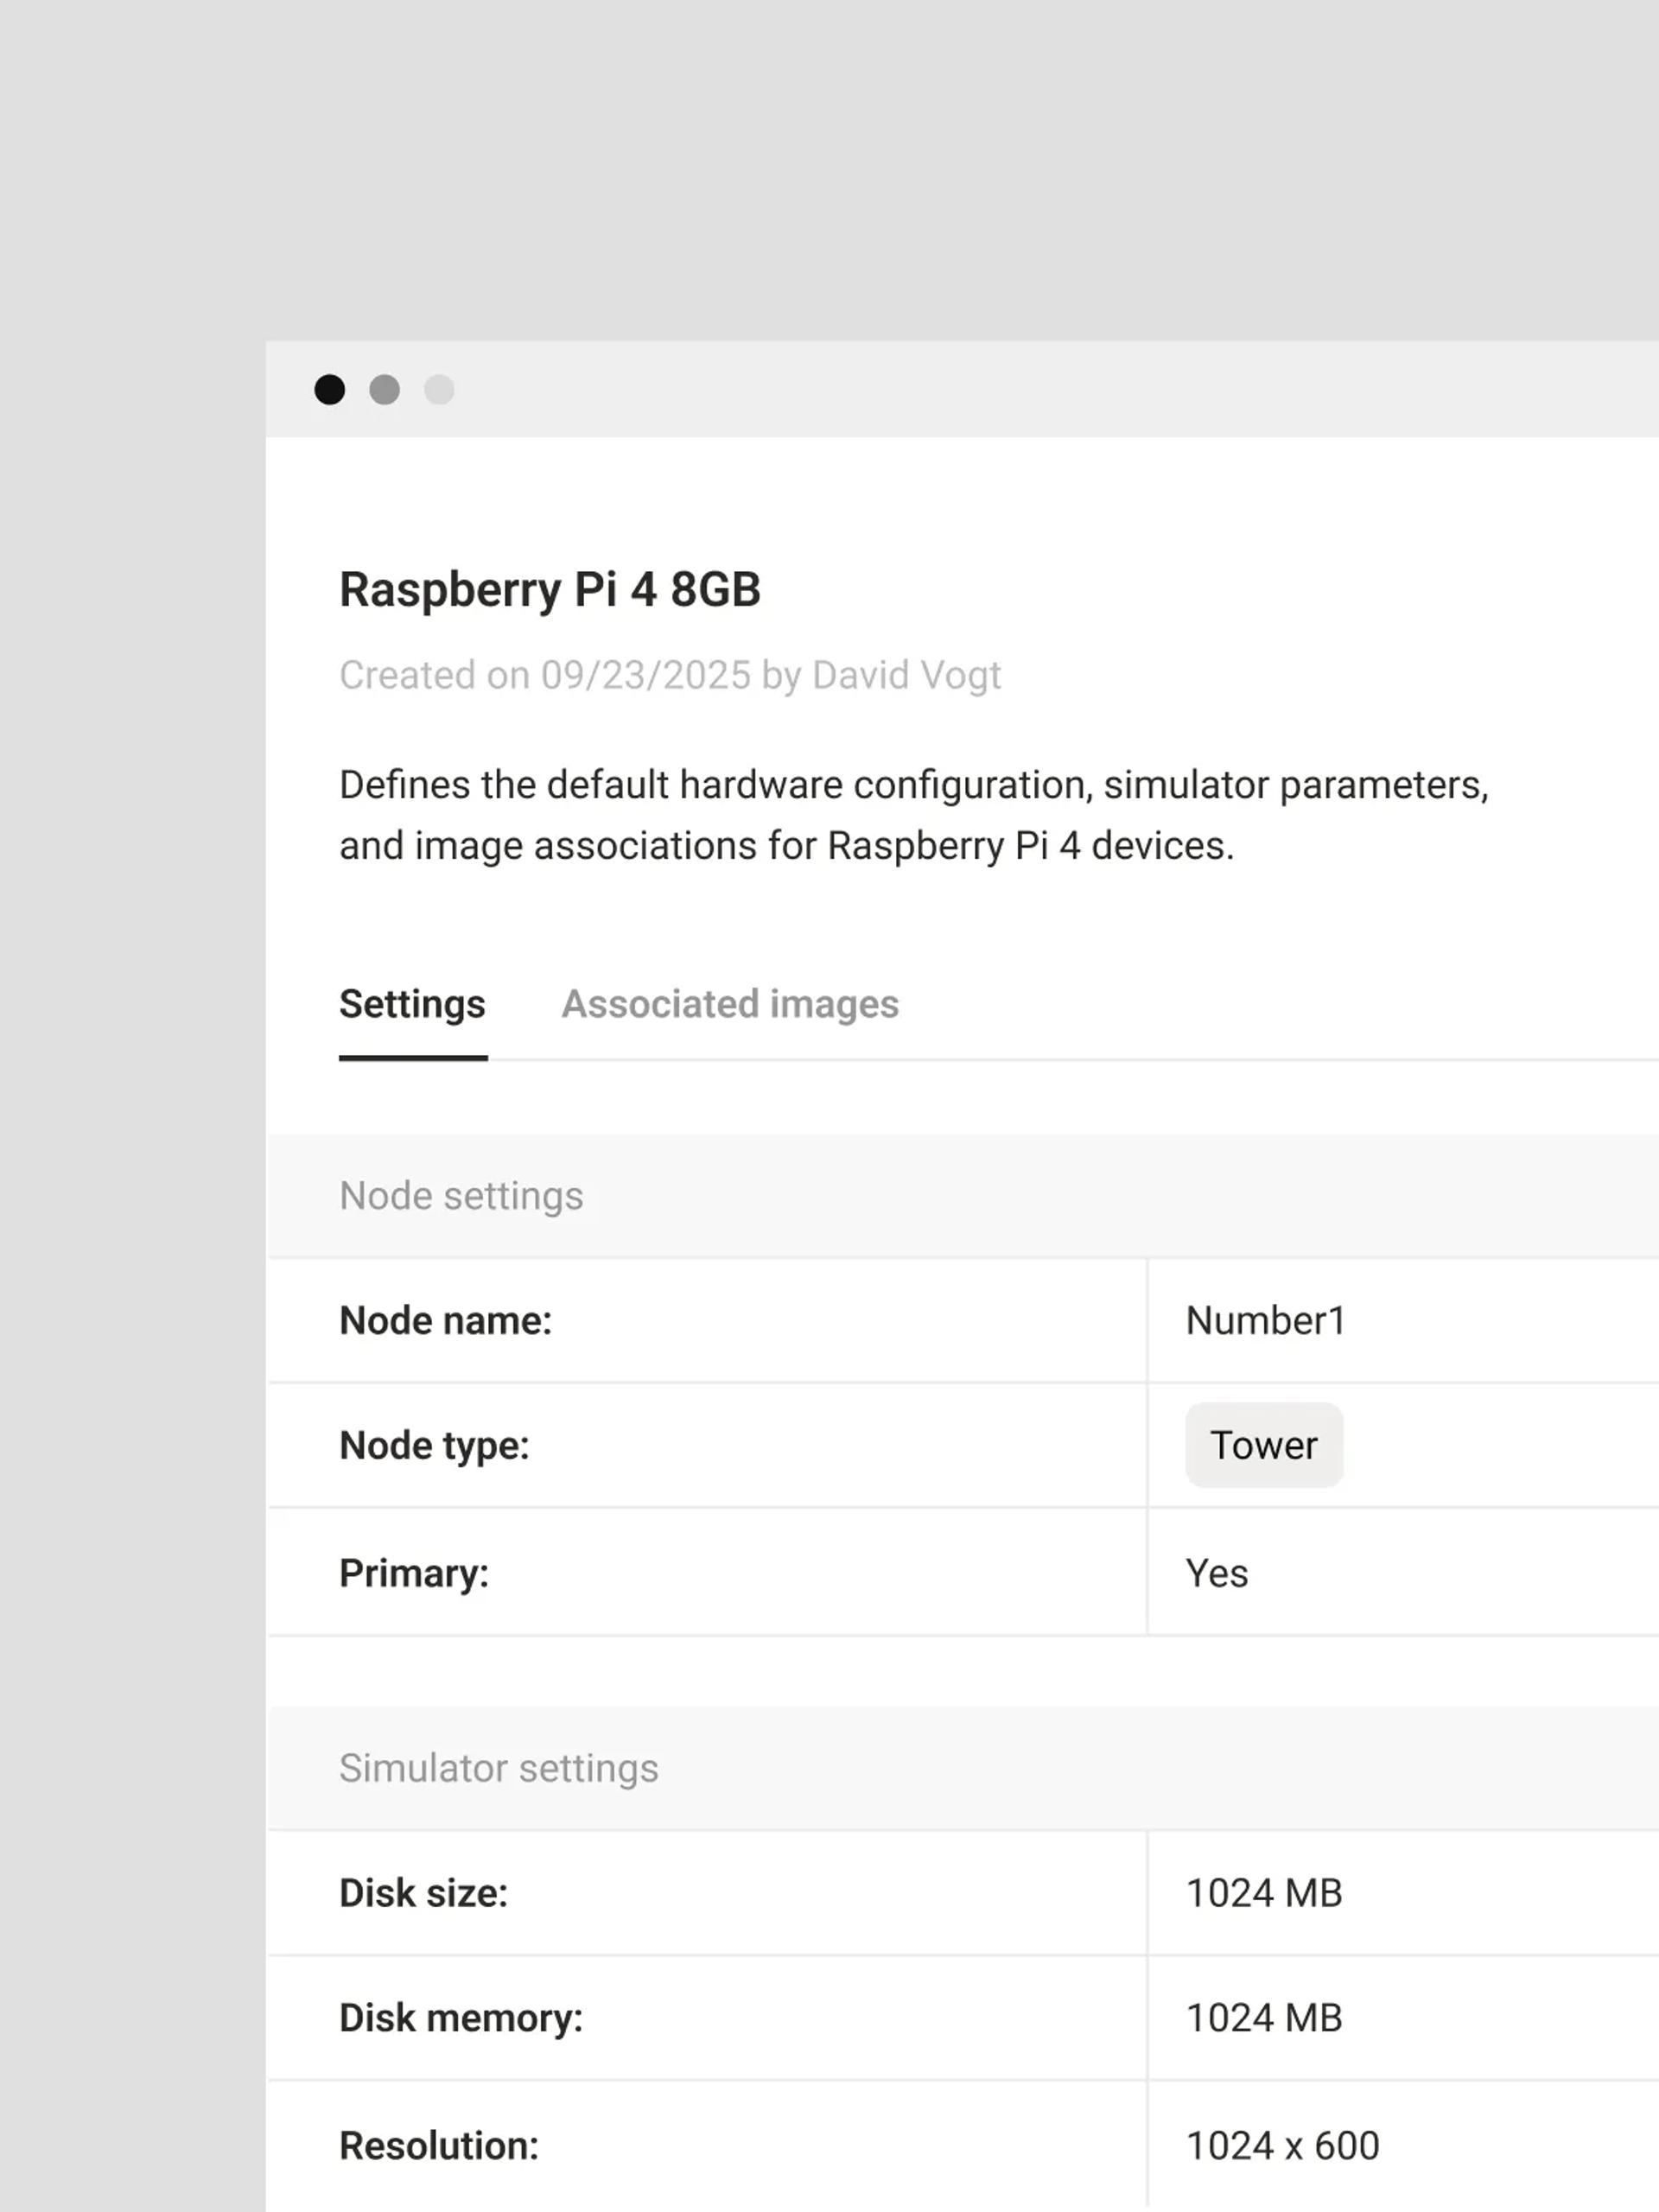Image resolution: width=1659 pixels, height=2212 pixels.
Task: Select the Yes value for Primary
Action: (1217, 1574)
